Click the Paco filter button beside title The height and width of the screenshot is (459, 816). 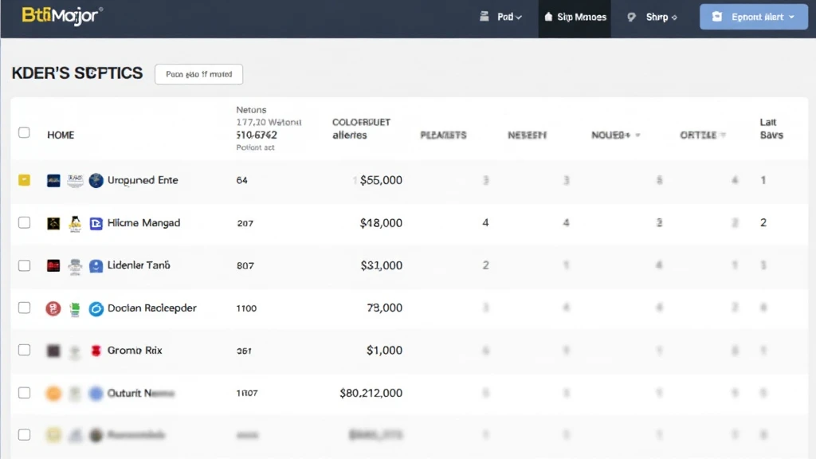198,74
